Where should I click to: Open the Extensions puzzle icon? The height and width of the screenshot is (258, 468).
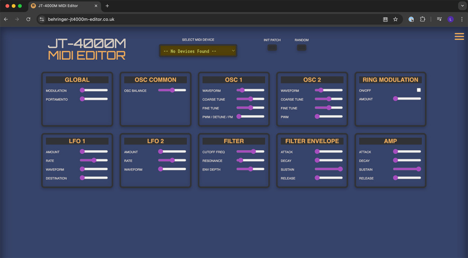pos(422,20)
